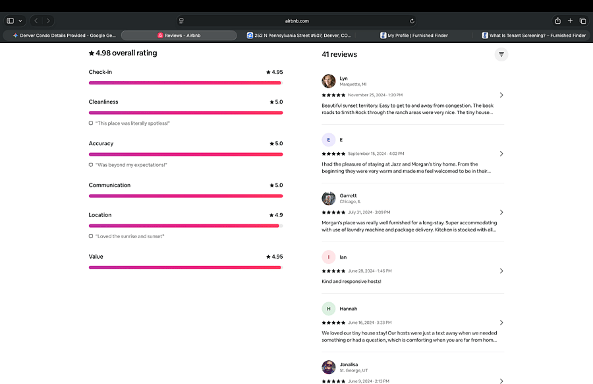Expand E's review with chevron
Screen dimensions: 593x384
501,154
